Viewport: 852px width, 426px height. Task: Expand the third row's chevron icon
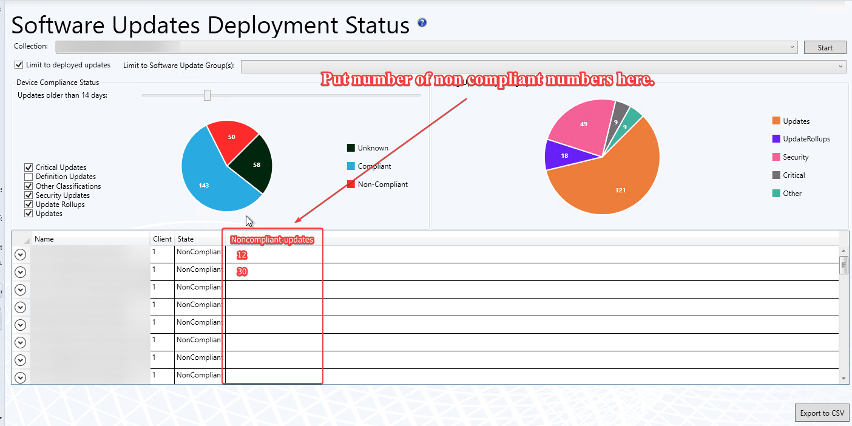(21, 290)
